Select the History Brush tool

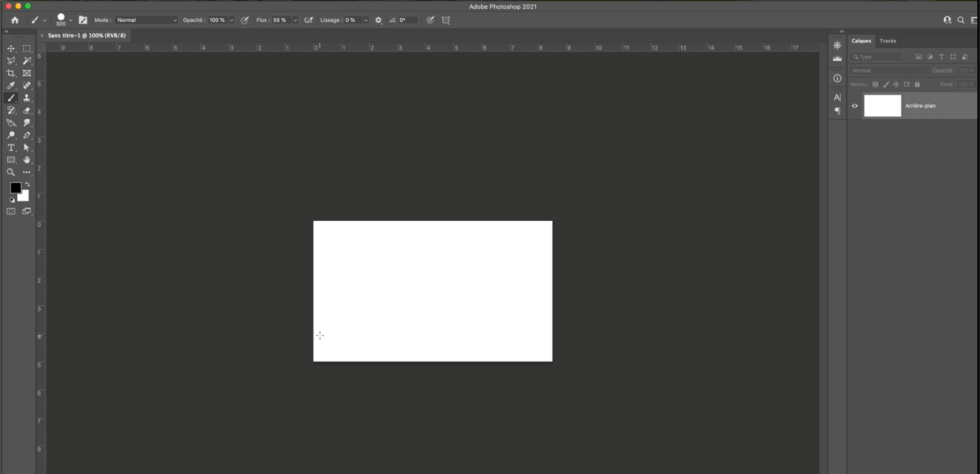click(x=11, y=110)
